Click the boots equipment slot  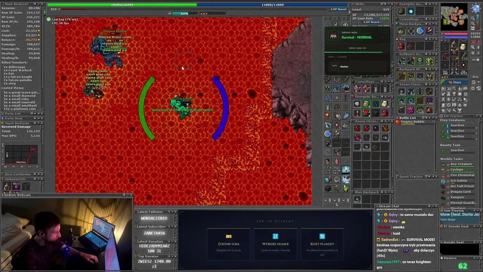[454, 70]
